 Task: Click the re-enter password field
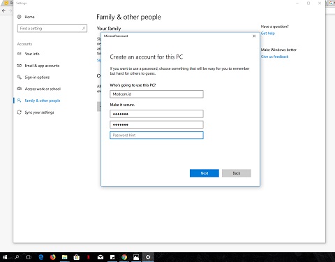click(156, 124)
